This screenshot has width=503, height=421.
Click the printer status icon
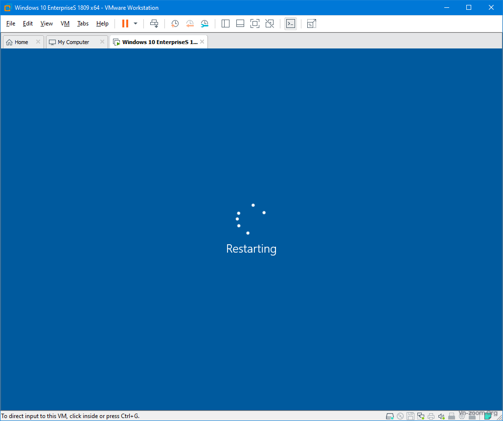point(431,416)
